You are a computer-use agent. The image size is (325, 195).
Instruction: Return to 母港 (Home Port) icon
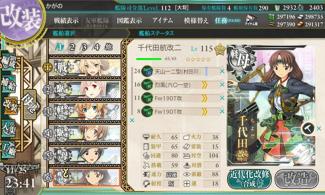[30, 104]
